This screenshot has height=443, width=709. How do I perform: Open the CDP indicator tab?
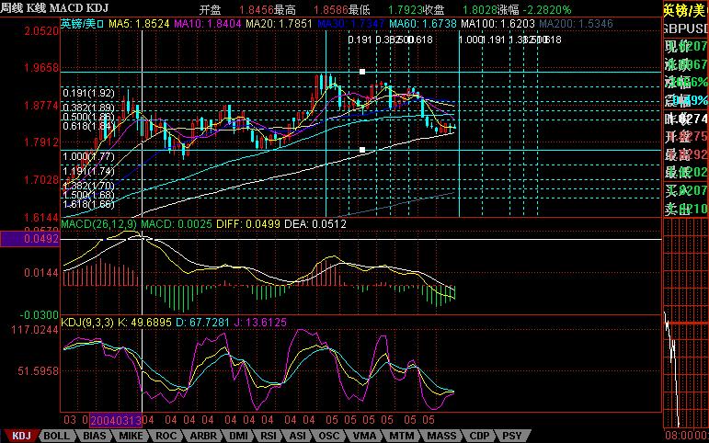tap(479, 436)
